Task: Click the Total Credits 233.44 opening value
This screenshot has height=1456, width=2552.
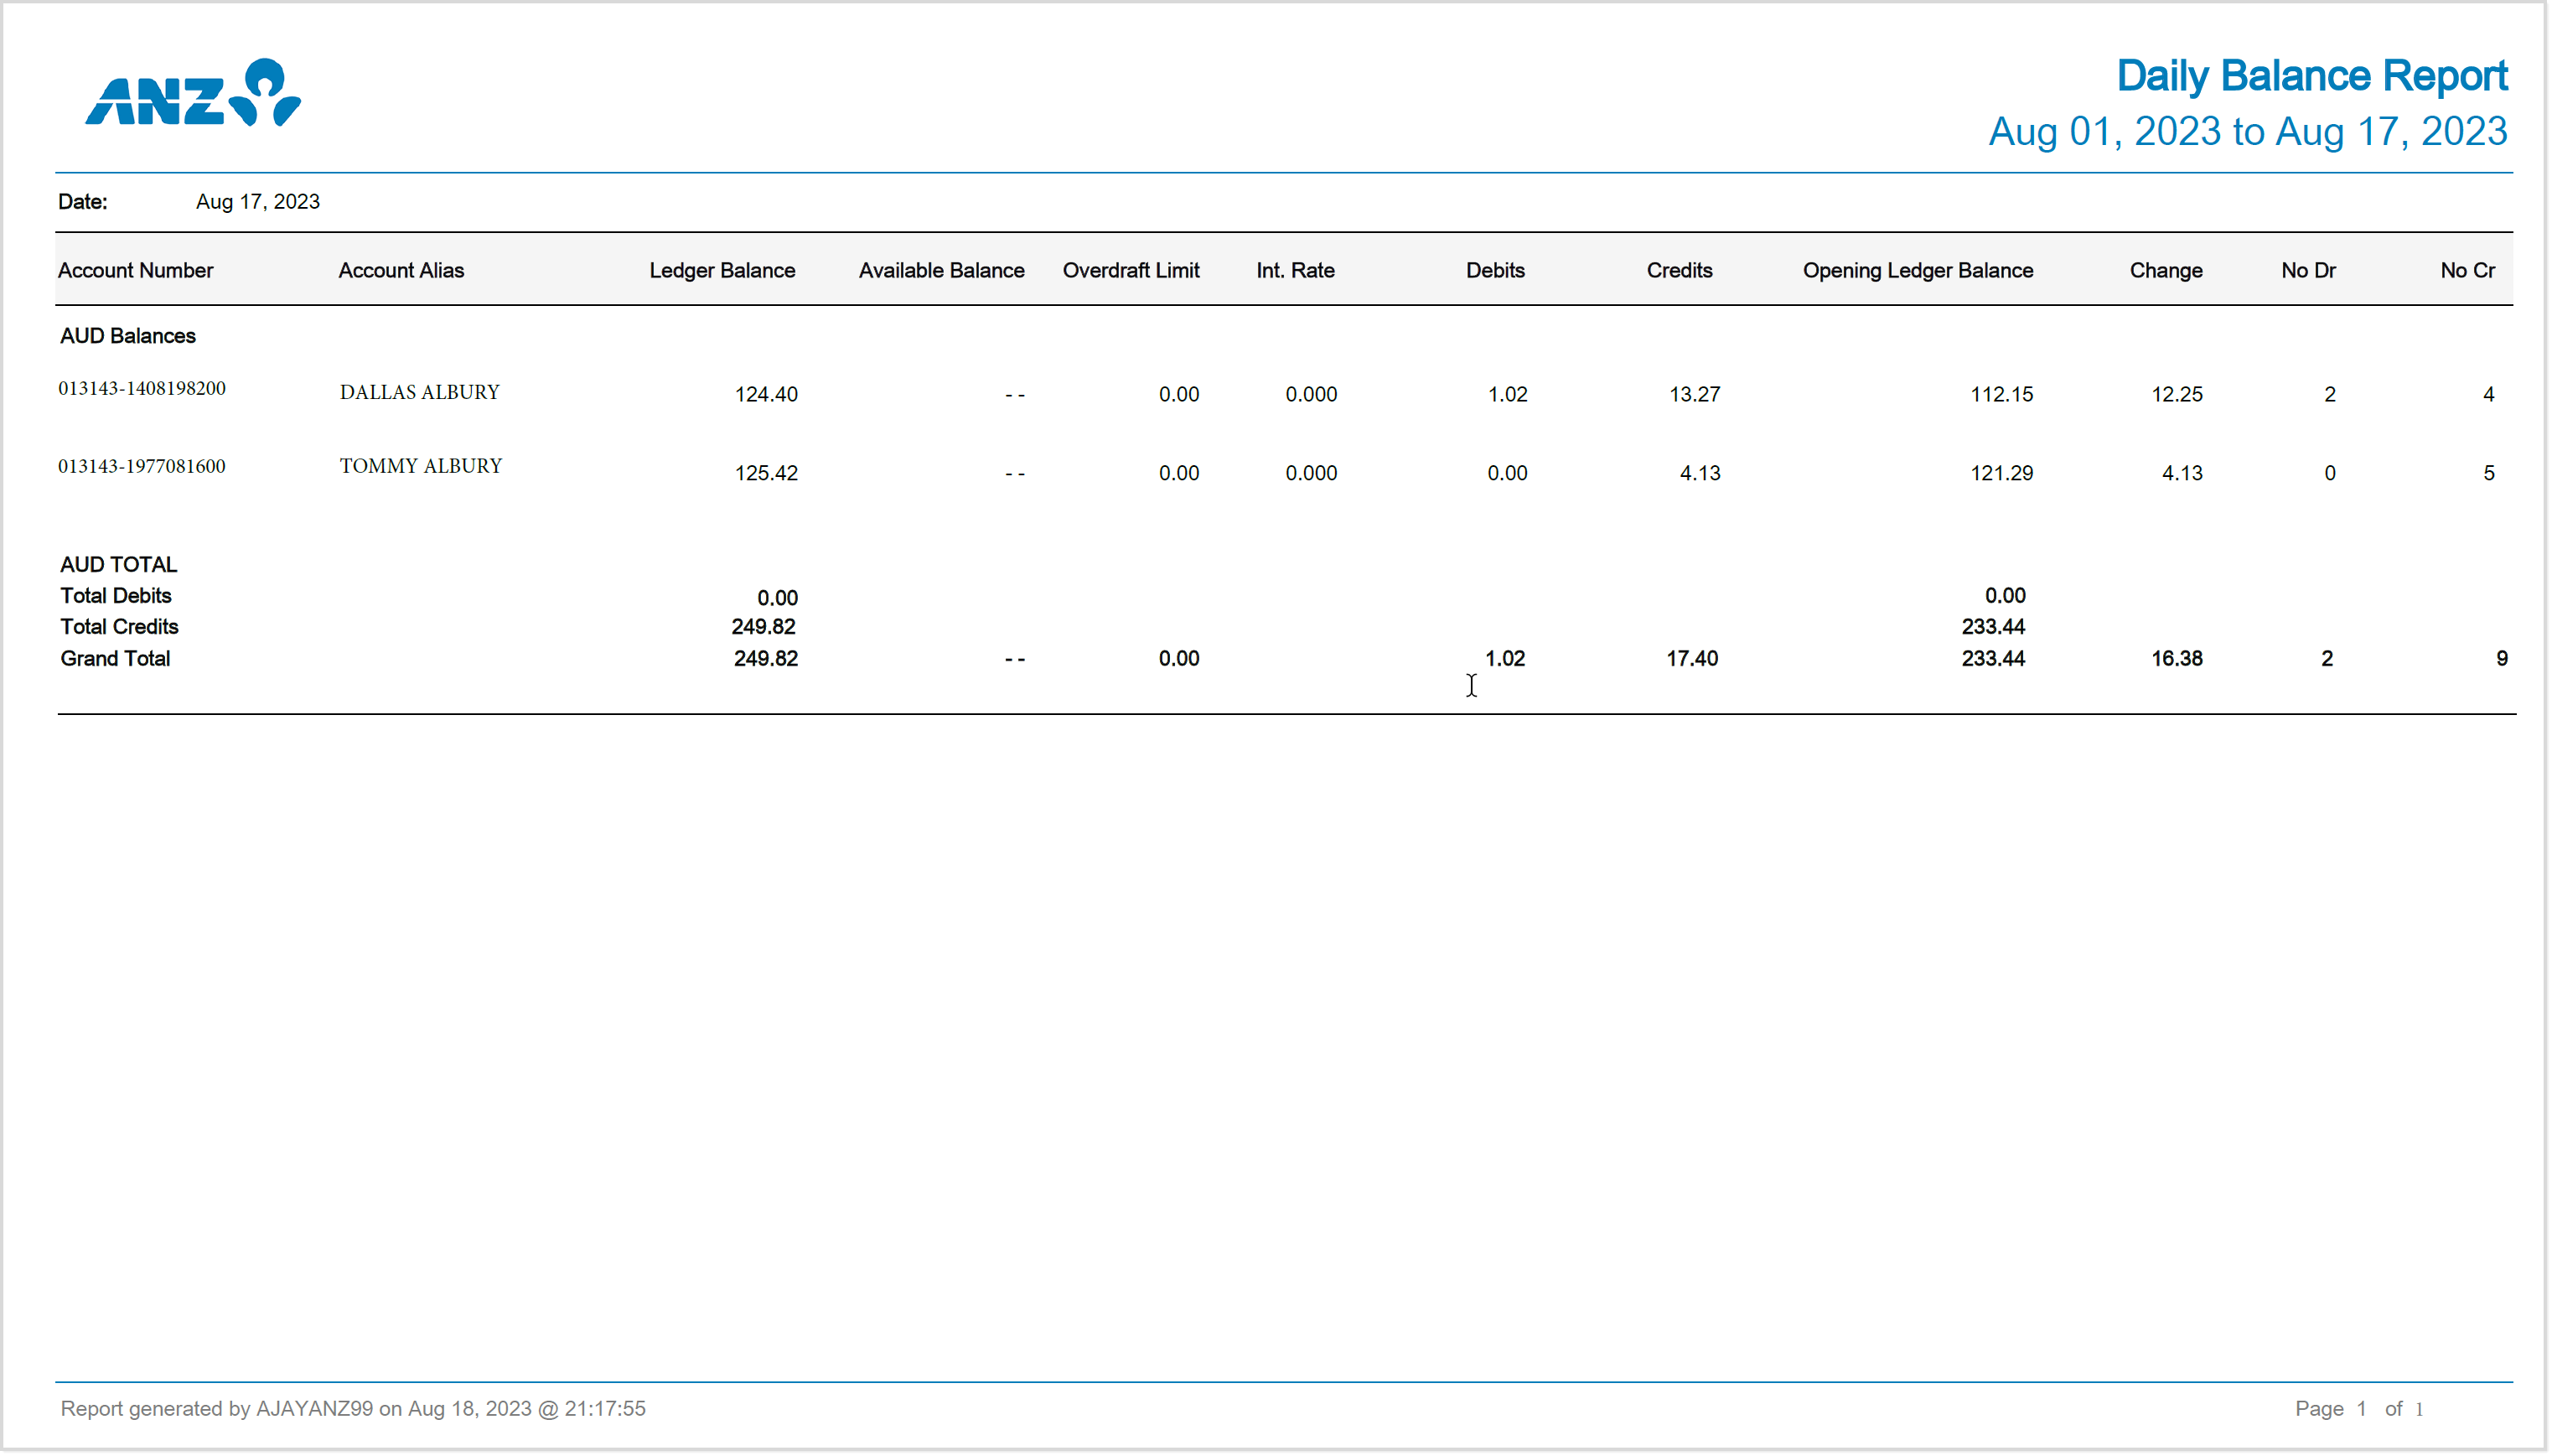Action: pos(1992,627)
